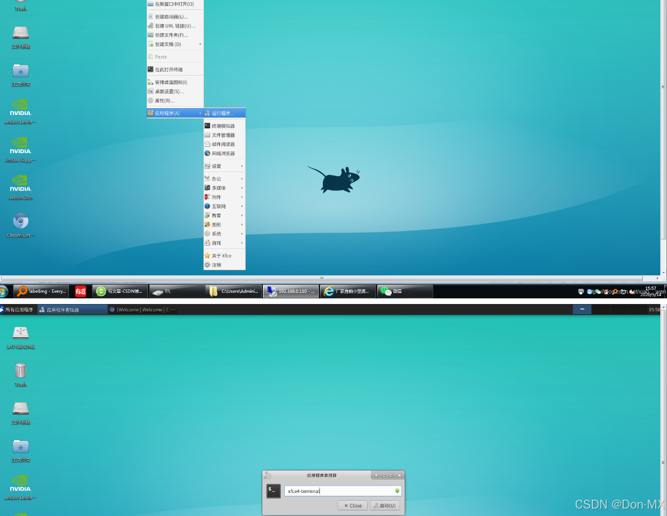Expand the 设置 submenu
This screenshot has width=667, height=516.
pos(224,166)
